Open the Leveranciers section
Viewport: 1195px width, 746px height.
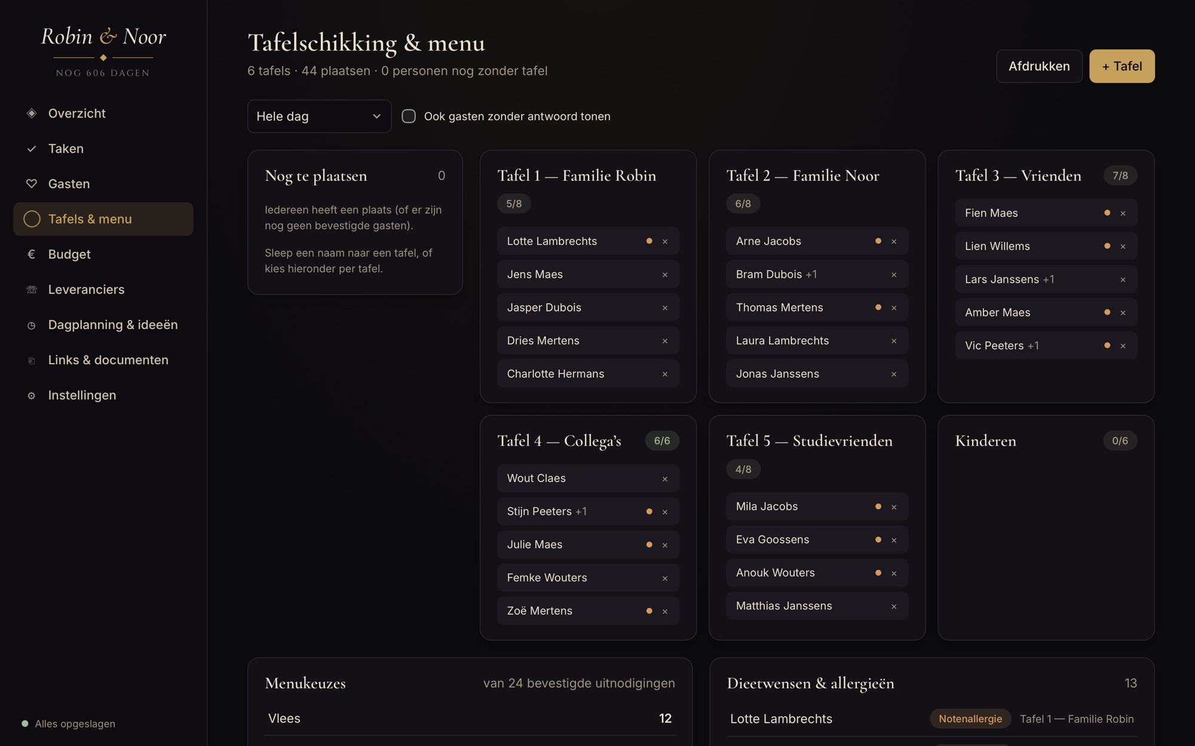click(x=103, y=289)
